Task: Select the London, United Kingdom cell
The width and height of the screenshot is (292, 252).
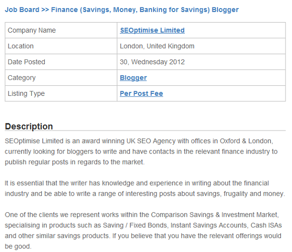Action: (x=201, y=46)
